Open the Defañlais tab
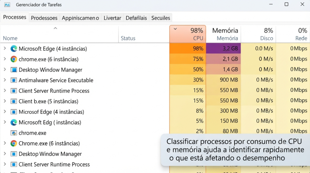The height and width of the screenshot is (173, 310). click(x=136, y=18)
